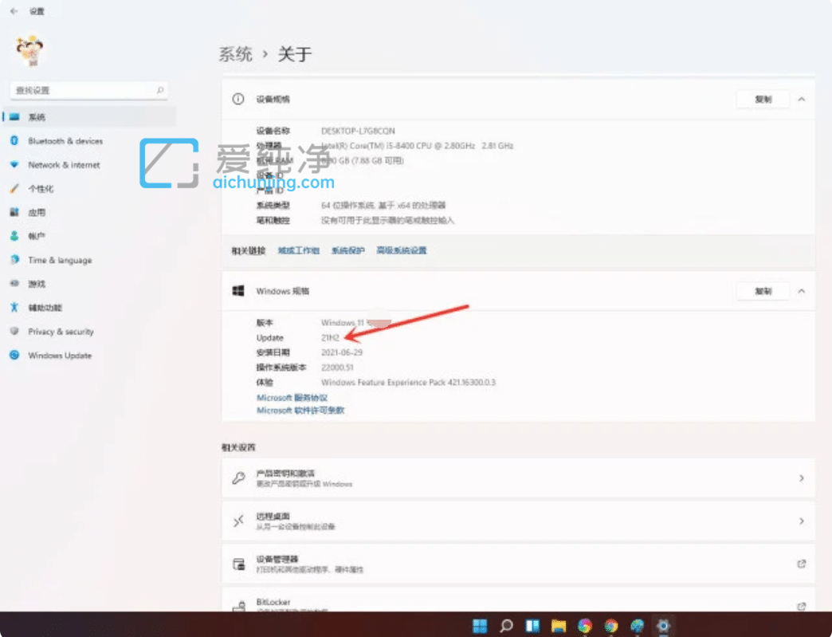Expand chevron on product key row

click(x=801, y=478)
